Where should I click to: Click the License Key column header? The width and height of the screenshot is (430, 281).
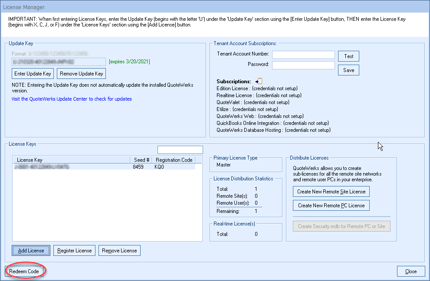71,160
